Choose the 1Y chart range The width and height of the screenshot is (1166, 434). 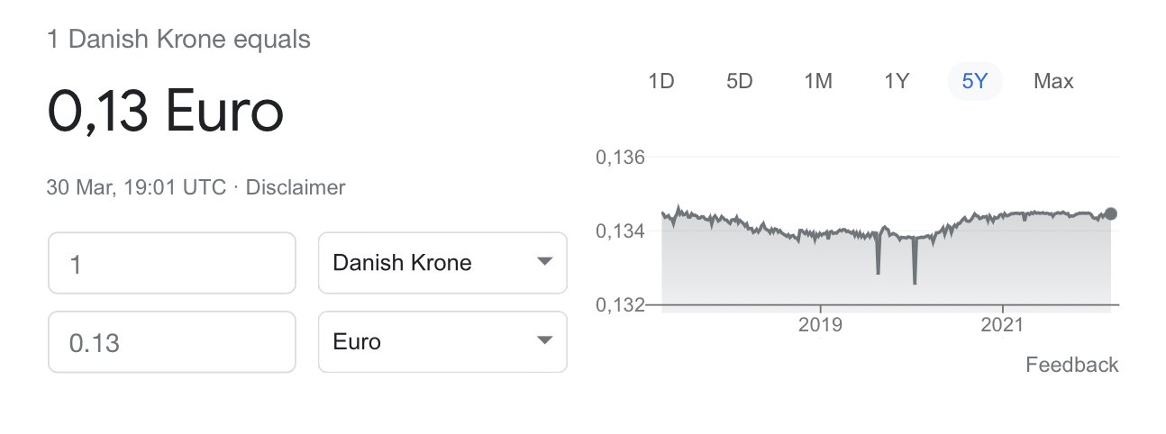[x=896, y=82]
